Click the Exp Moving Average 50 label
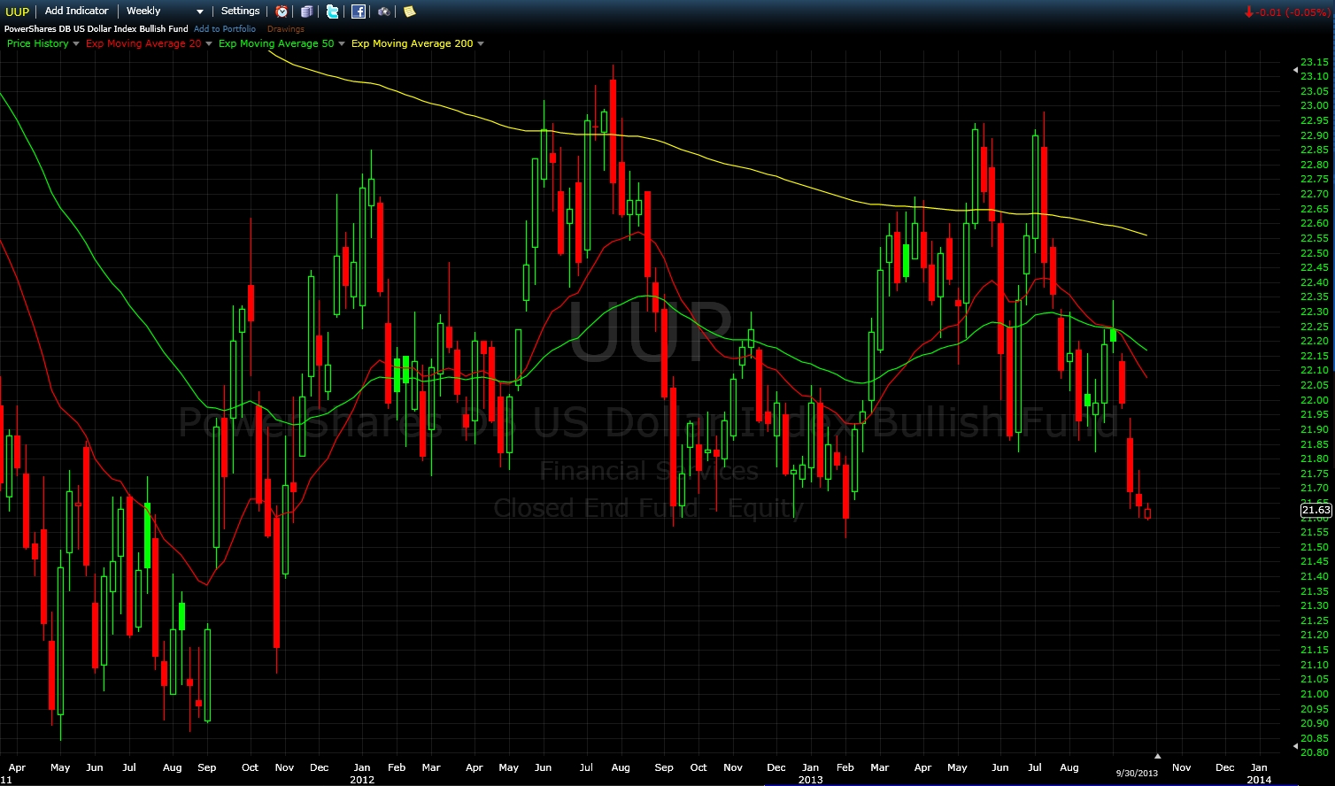This screenshot has width=1335, height=786. (276, 43)
